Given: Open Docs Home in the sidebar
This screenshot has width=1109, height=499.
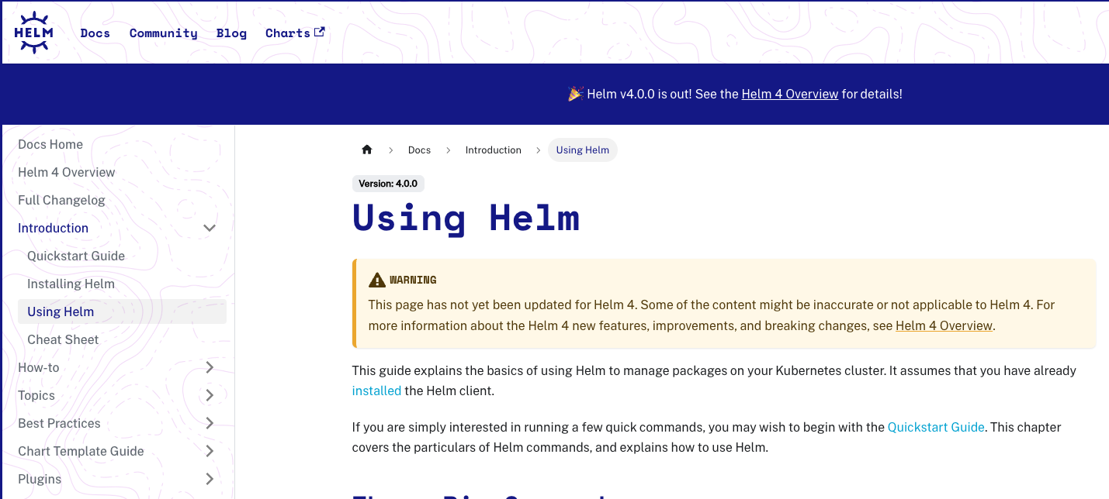Looking at the screenshot, I should point(50,144).
